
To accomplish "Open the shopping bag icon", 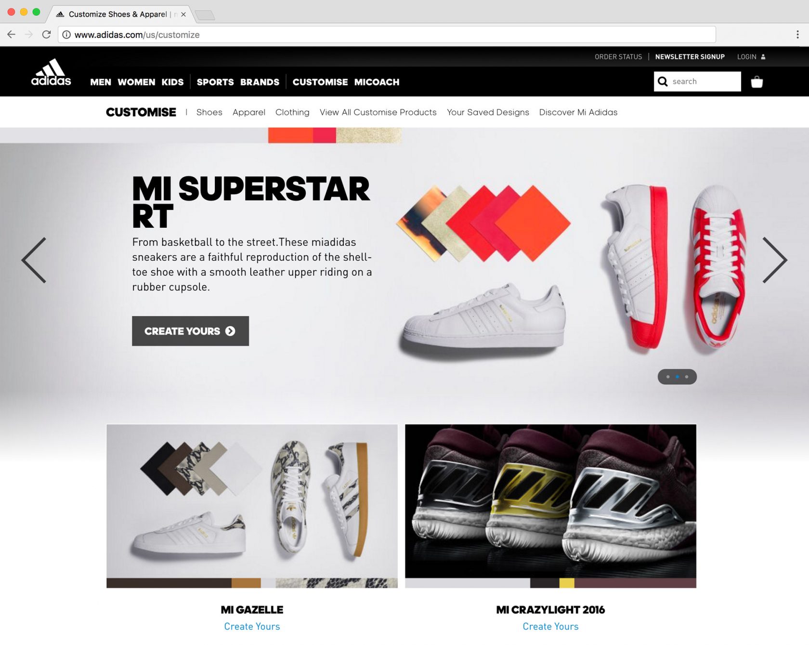I will coord(757,82).
